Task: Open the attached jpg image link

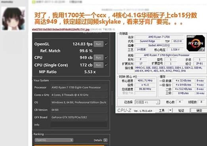Action: pos(61,29)
